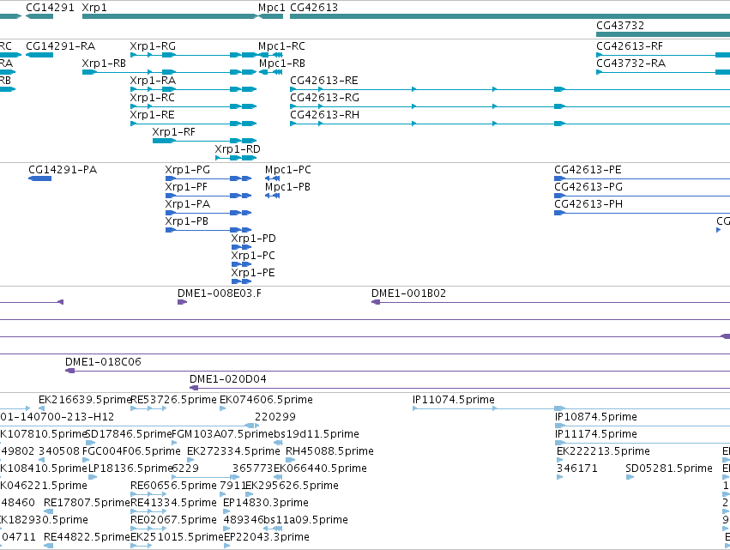This screenshot has height=550, width=730.
Task: Select the RE53726.5prime EST label
Action: click(173, 400)
